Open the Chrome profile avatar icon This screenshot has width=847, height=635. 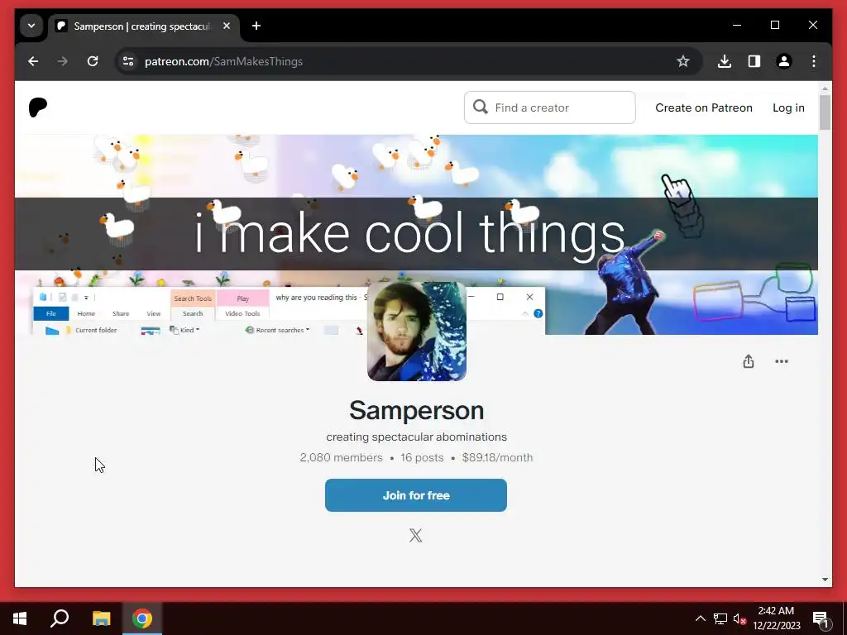[784, 61]
